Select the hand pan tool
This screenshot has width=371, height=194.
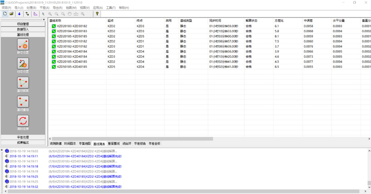pyautogui.click(x=69, y=14)
